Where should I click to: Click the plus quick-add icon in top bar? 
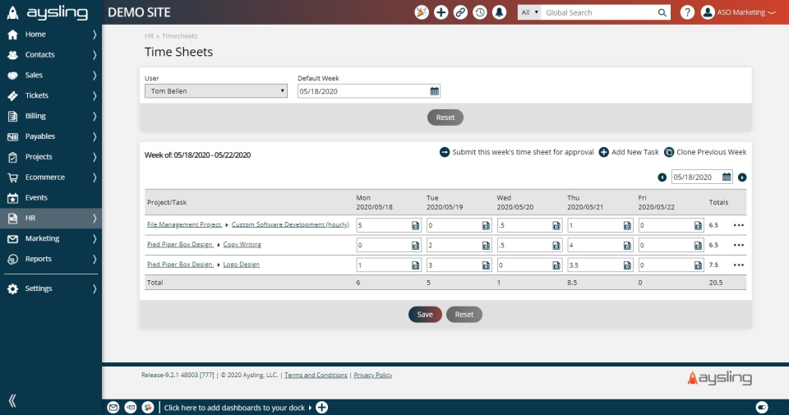[441, 12]
